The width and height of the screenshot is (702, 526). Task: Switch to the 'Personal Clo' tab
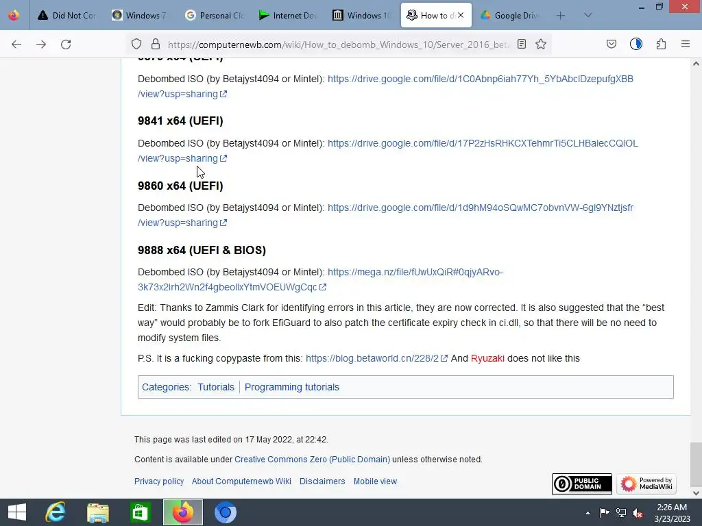(x=214, y=16)
